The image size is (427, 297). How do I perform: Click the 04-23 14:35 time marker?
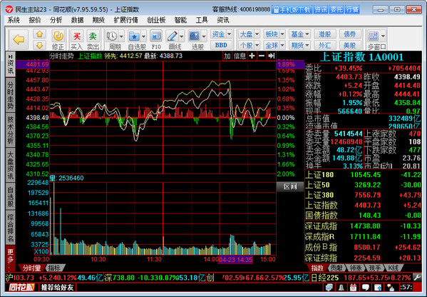(x=235, y=259)
